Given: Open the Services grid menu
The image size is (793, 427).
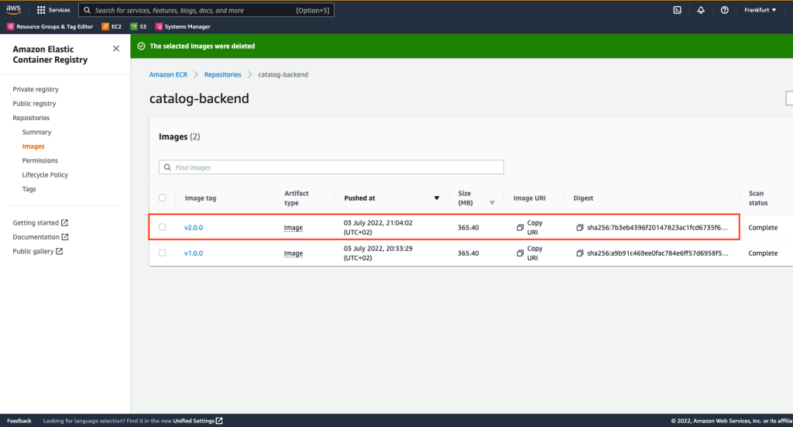Looking at the screenshot, I should pos(53,10).
